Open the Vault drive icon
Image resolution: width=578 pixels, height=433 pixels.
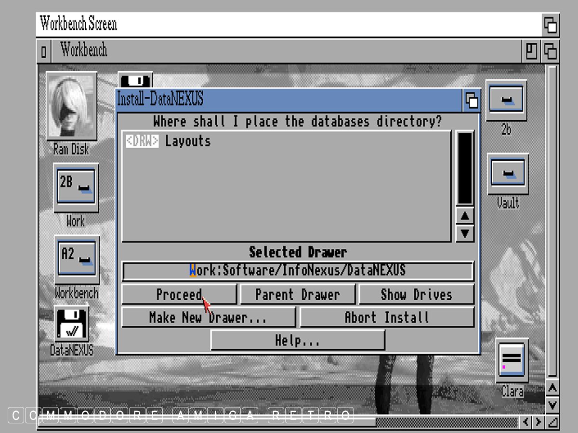[508, 174]
